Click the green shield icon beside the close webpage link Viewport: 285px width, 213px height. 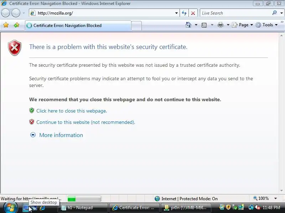pos(32,110)
